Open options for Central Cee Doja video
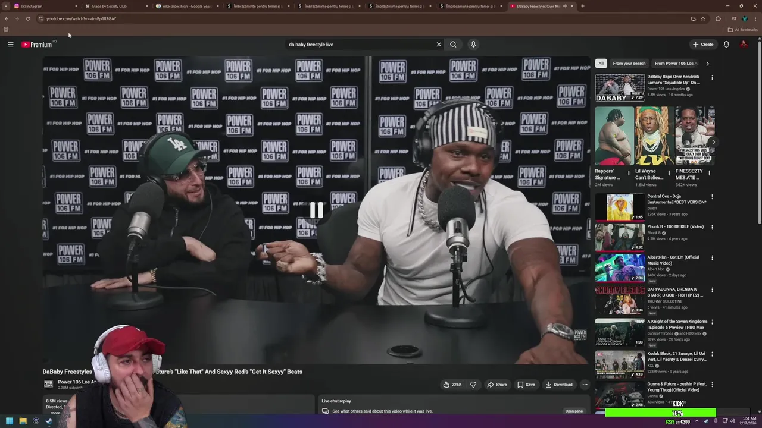This screenshot has height=428, width=762. point(712,197)
